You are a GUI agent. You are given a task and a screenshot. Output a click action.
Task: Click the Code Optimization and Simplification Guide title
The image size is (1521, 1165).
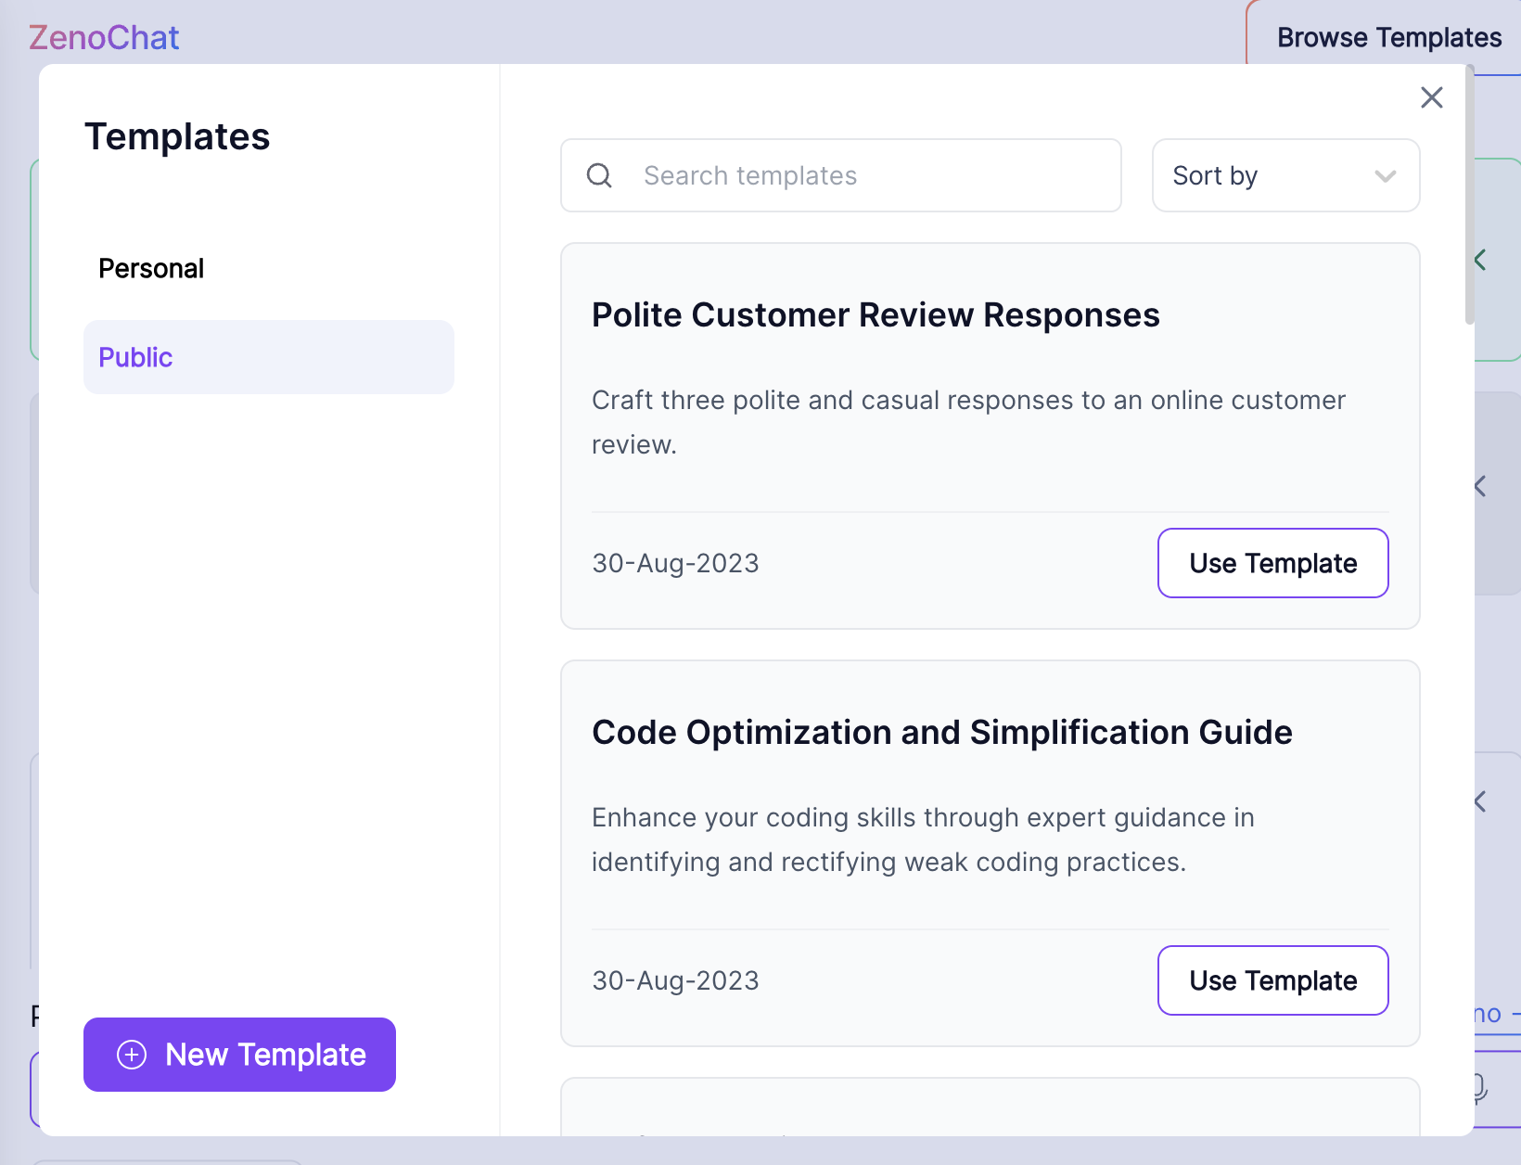[942, 733]
